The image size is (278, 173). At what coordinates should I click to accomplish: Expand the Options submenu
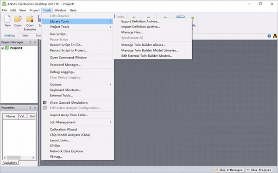point(110,84)
